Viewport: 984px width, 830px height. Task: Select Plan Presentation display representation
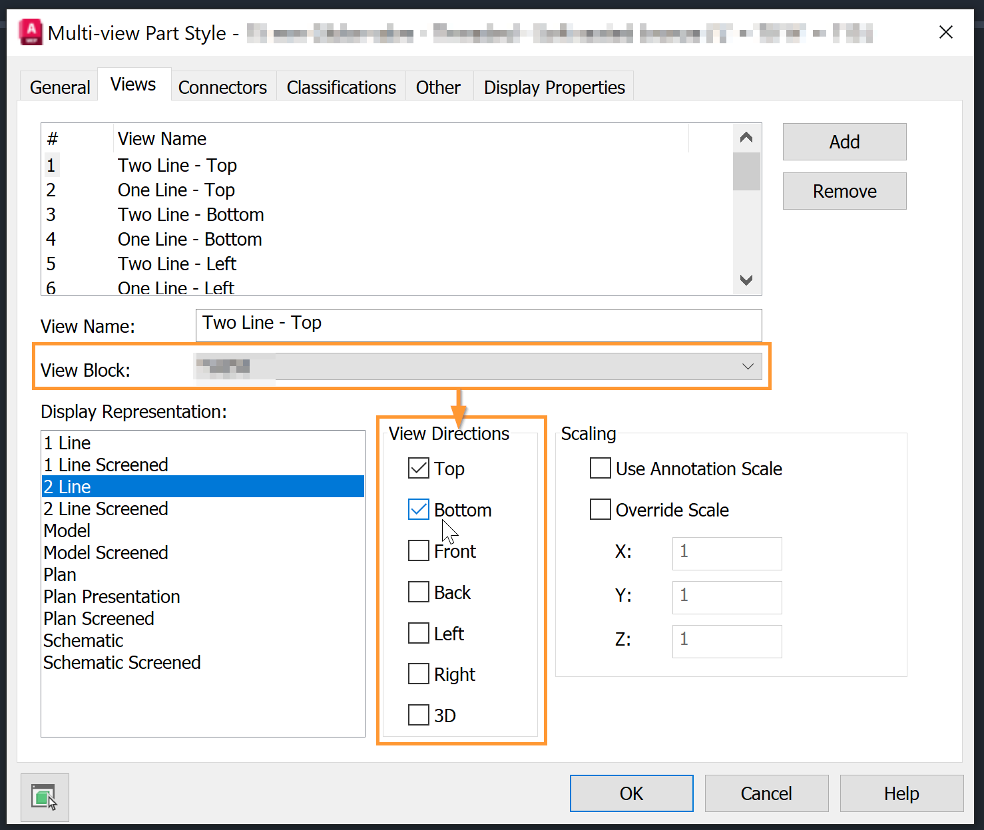(112, 596)
